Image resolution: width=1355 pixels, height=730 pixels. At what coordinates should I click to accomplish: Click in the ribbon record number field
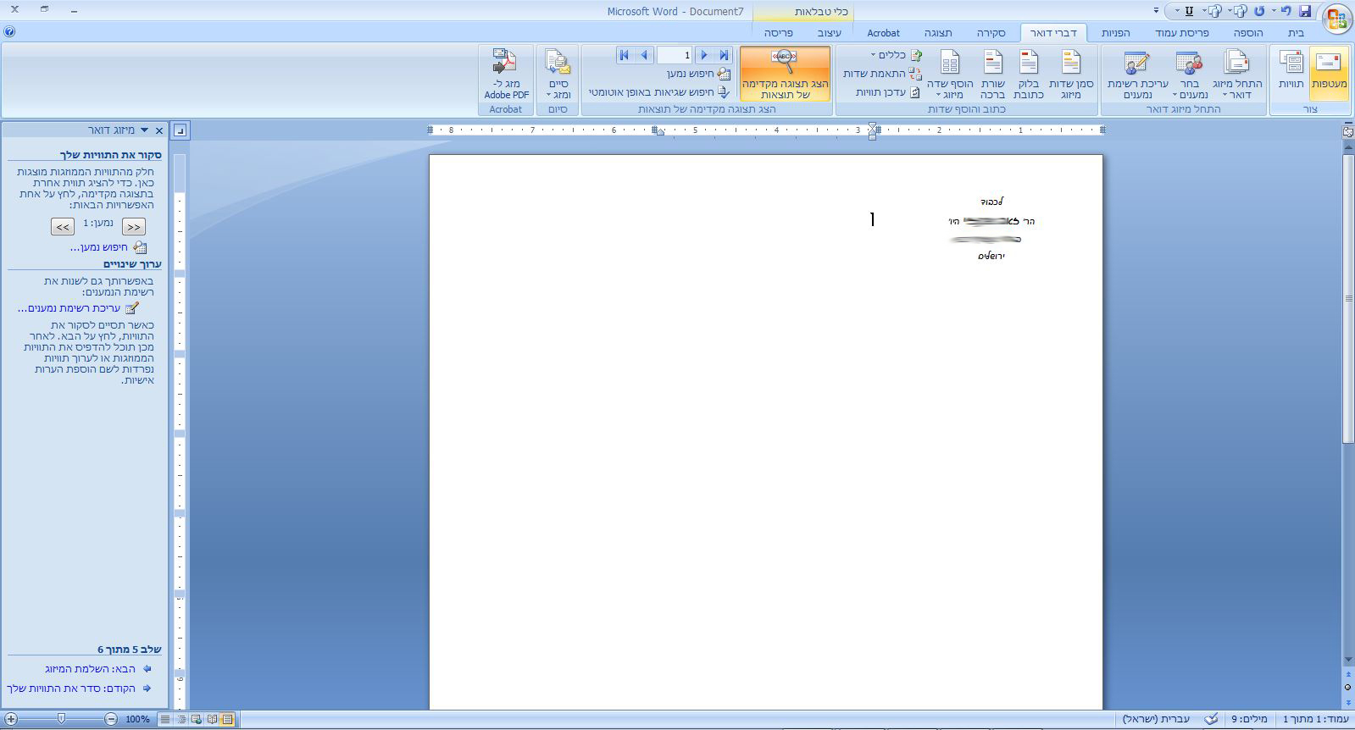[x=675, y=55]
